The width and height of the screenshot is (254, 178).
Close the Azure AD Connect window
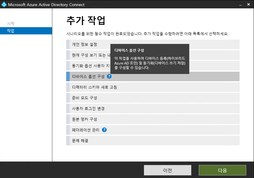[249, 4]
